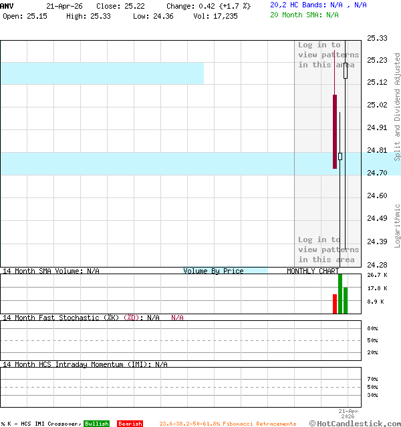Image resolution: width=401 pixels, height=427 pixels.
Task: Click the lower 'Log in to view patterns' text
Action: coord(327,250)
